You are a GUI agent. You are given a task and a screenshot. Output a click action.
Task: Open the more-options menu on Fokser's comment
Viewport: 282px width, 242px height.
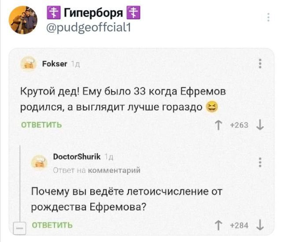coord(260,64)
